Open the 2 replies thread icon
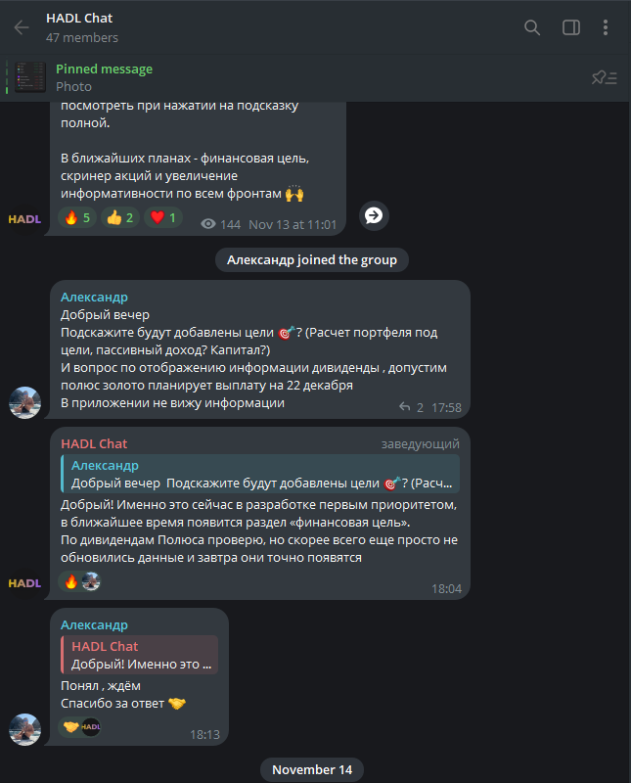 coord(411,407)
